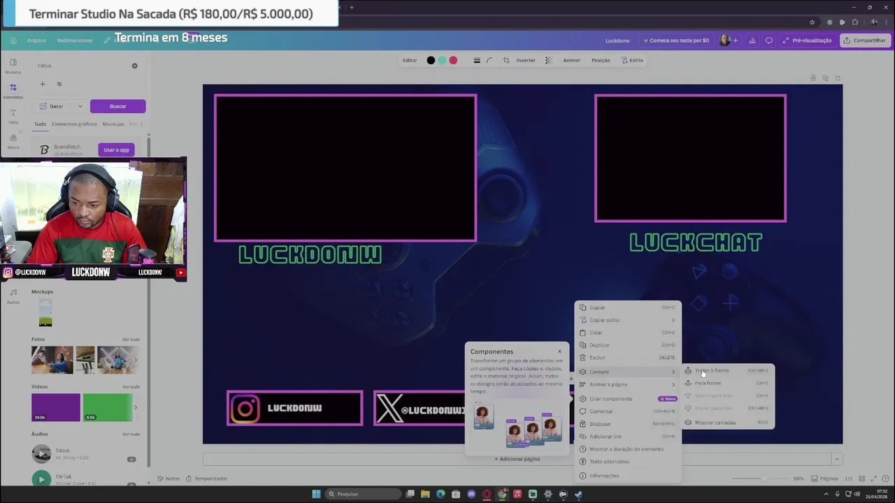Play the Tik-Tok audio track
The image size is (895, 503).
[x=41, y=479]
